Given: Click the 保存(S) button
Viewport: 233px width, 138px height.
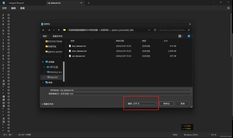Looking at the screenshot, I should pos(166,104).
